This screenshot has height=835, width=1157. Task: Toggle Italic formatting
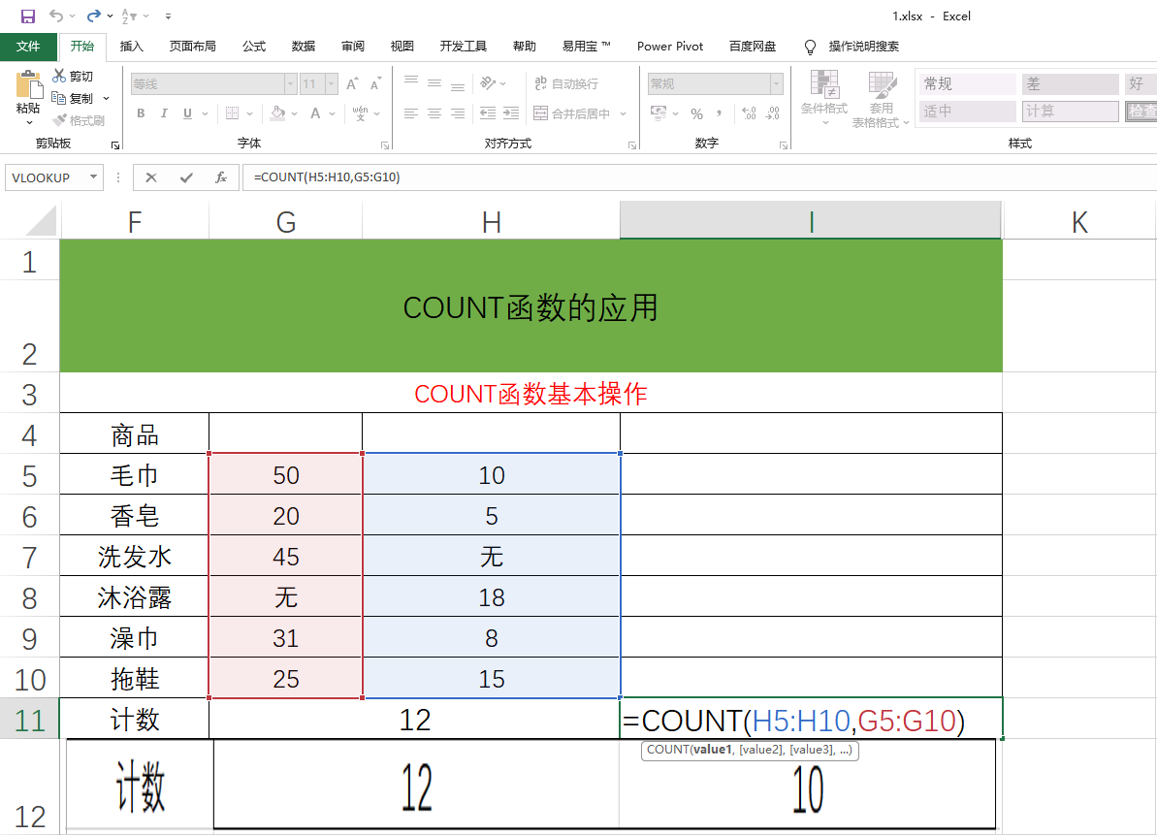[x=164, y=112]
